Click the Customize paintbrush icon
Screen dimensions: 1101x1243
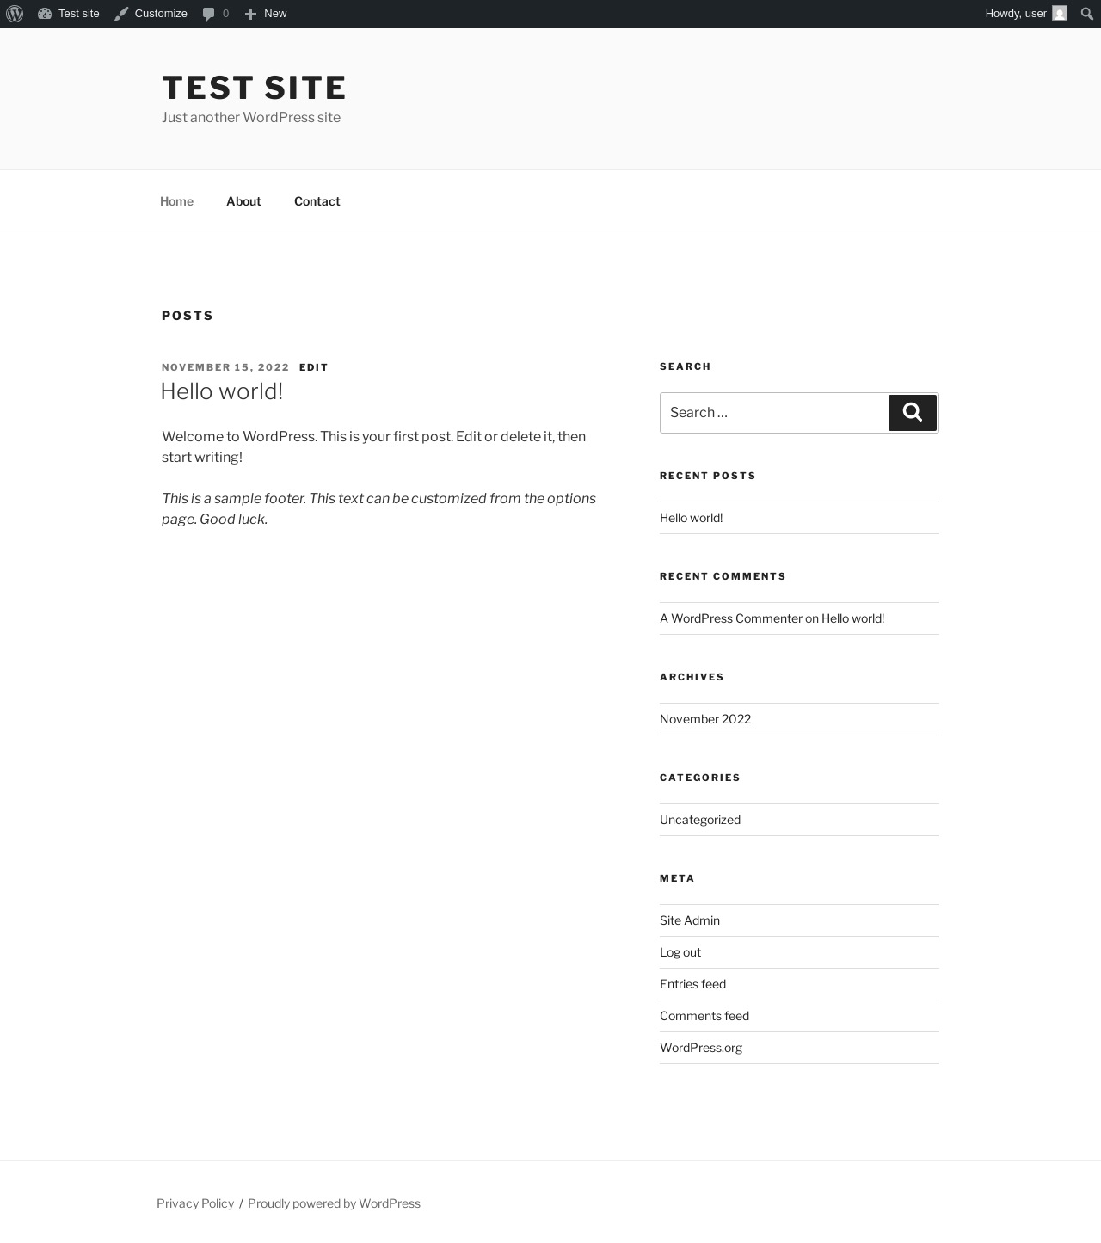(121, 14)
